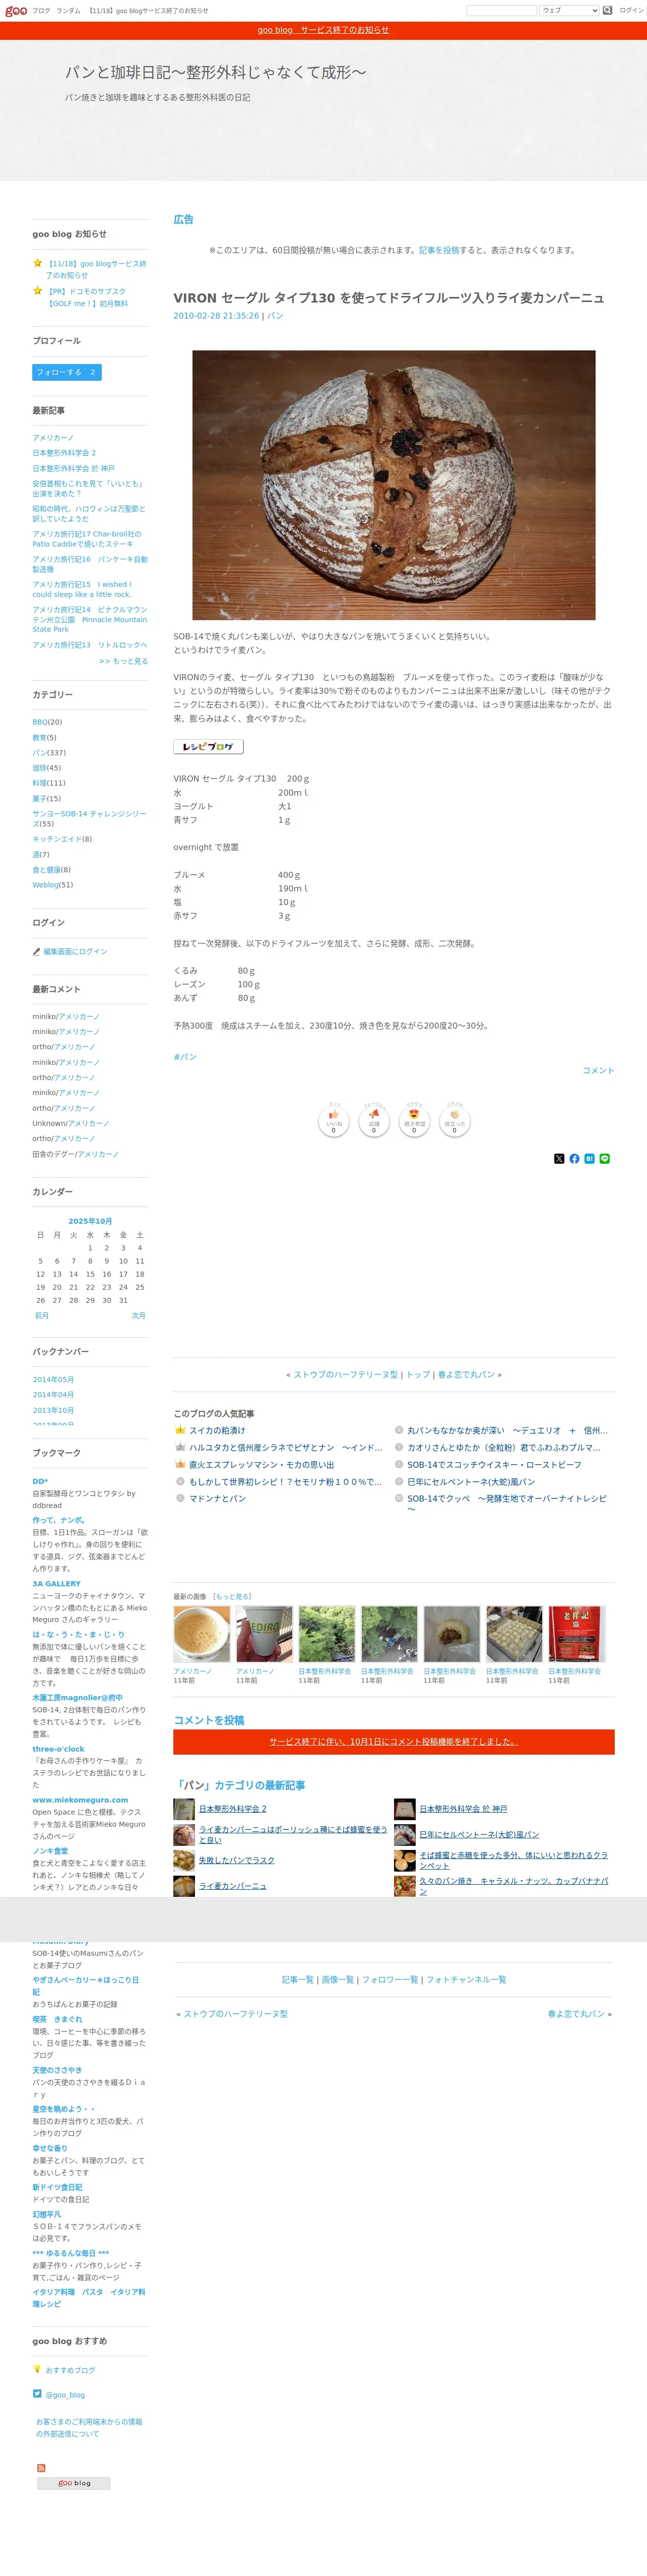This screenshot has width=647, height=2576.
Task: Click the ブログ link in the top bar
Action: 41,10
